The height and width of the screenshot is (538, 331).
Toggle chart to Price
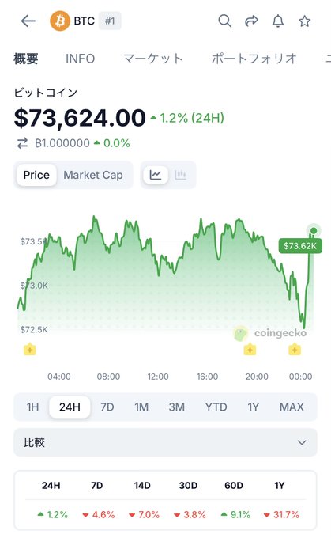[x=36, y=175]
